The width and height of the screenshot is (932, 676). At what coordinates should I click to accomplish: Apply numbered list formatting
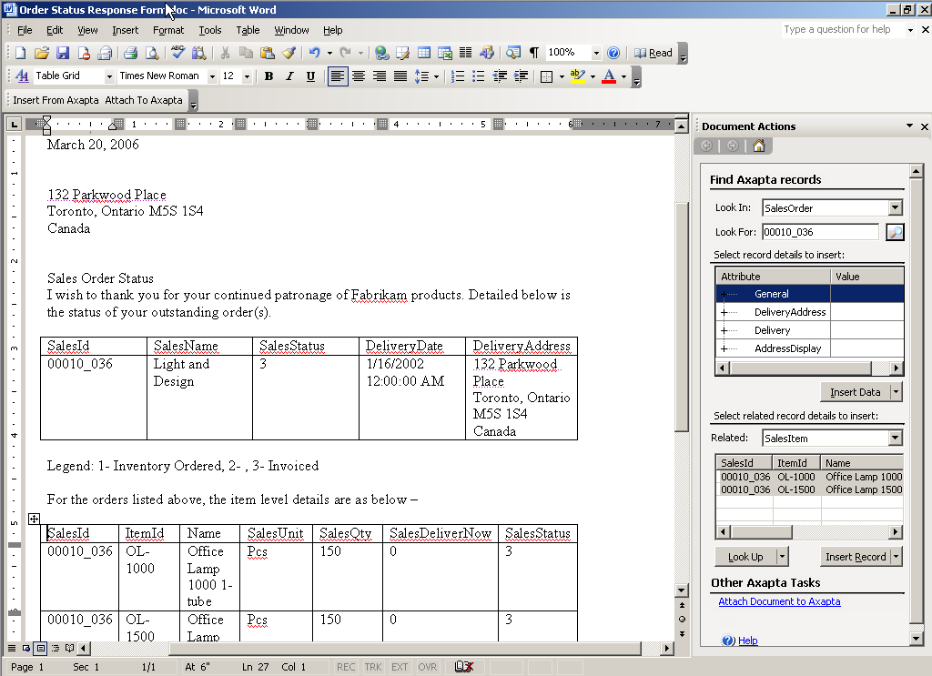(x=458, y=76)
